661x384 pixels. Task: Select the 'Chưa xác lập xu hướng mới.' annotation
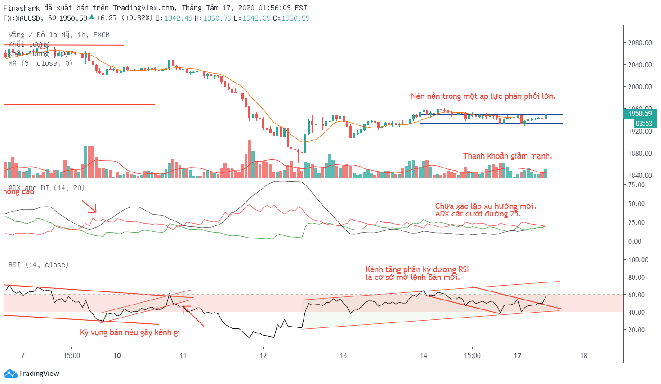[x=486, y=206]
